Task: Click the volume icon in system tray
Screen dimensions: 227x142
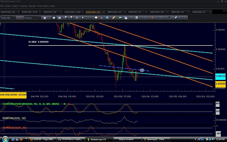Action: pos(214,139)
